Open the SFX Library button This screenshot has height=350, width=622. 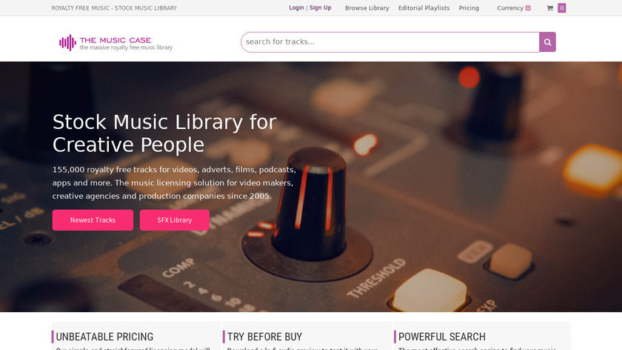point(175,220)
